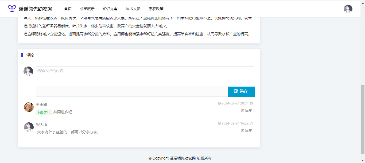Click reply icon on 王志刚's comment

[243, 111]
